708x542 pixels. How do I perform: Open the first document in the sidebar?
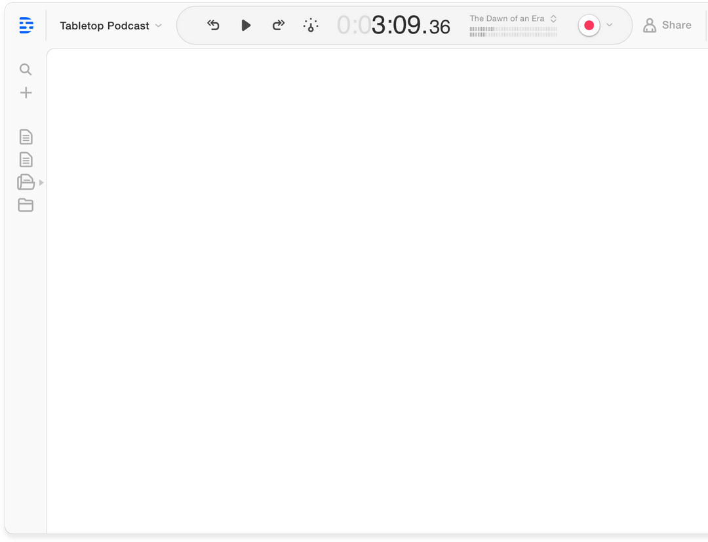(x=26, y=136)
